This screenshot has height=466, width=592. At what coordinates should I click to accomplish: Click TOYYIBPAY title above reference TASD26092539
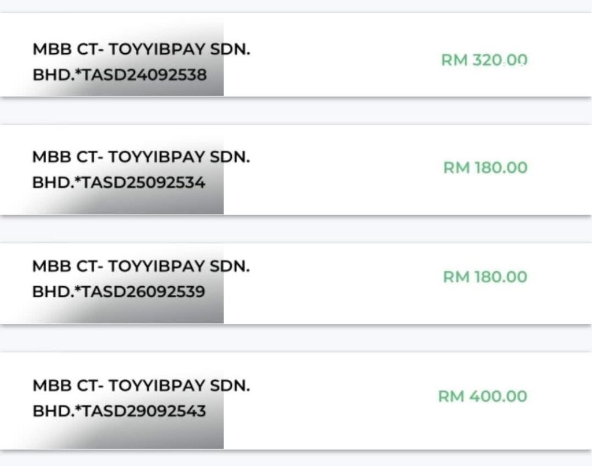click(157, 267)
